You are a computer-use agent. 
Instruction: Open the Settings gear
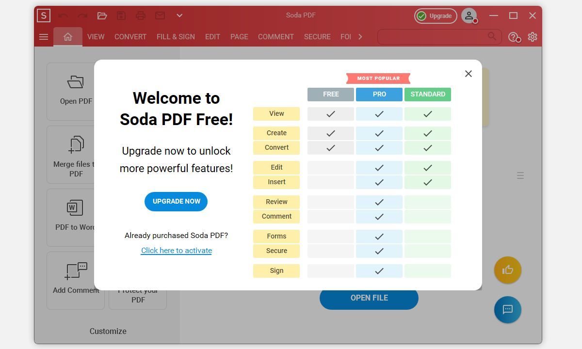point(532,36)
